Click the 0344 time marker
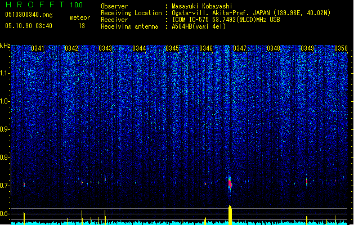Screen dimensions: 354x225 [x=139, y=48]
